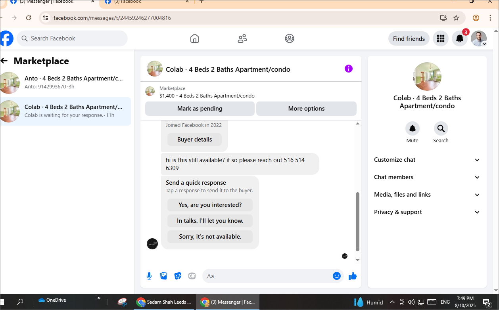
Task: Open account profile picture menu
Action: 479,38
